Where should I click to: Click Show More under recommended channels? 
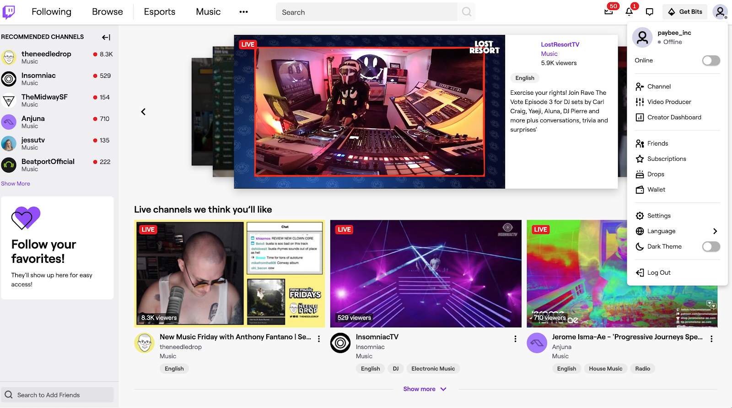pos(16,184)
